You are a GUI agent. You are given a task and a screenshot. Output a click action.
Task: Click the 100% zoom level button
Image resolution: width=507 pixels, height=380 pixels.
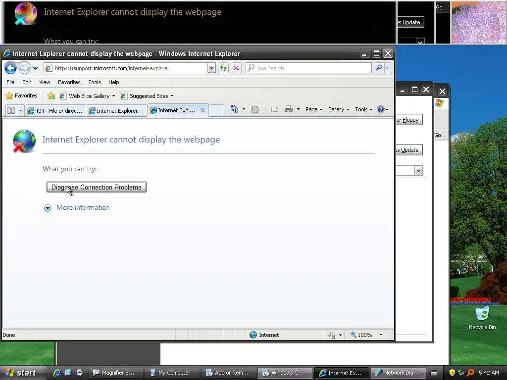[x=361, y=335]
